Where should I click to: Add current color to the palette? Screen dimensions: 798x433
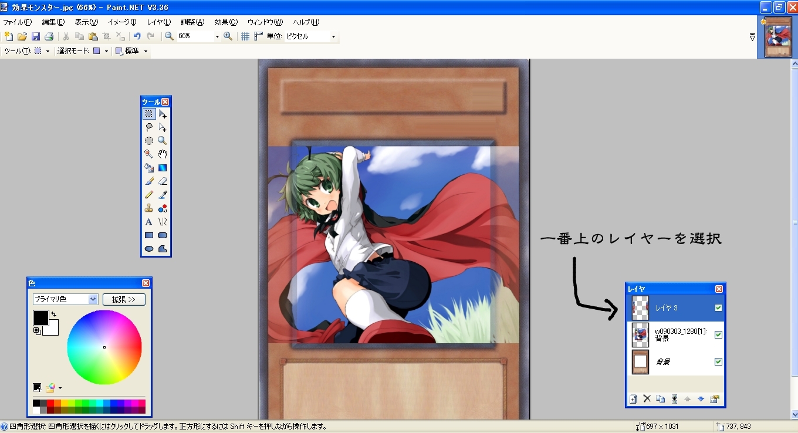(37, 388)
